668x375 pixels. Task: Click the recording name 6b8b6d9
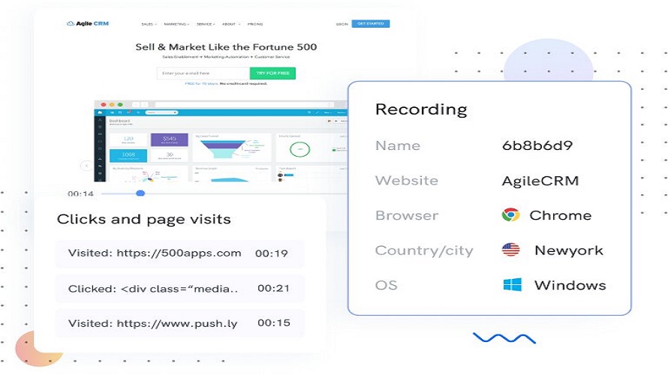coord(537,145)
